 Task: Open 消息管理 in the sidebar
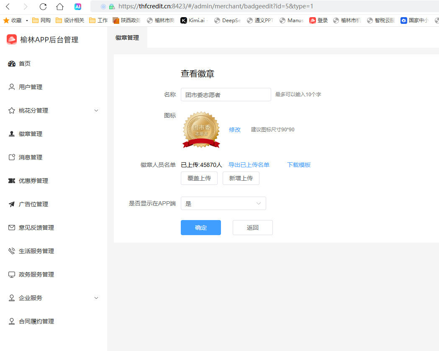pos(25,157)
